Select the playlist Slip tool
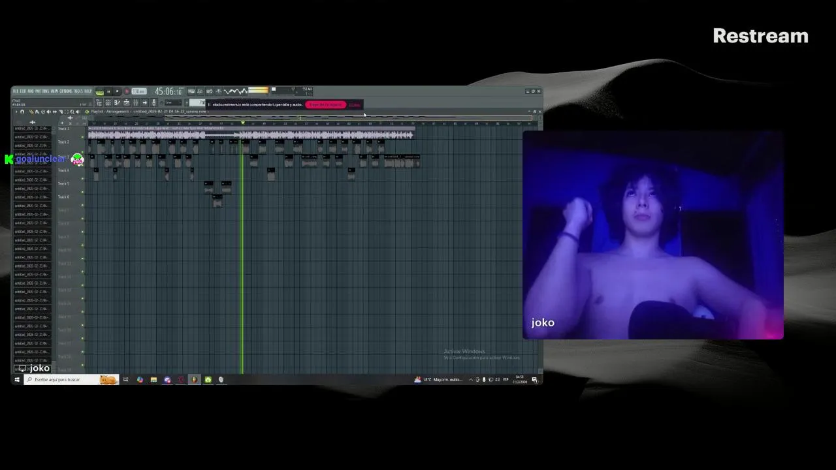 [55, 112]
